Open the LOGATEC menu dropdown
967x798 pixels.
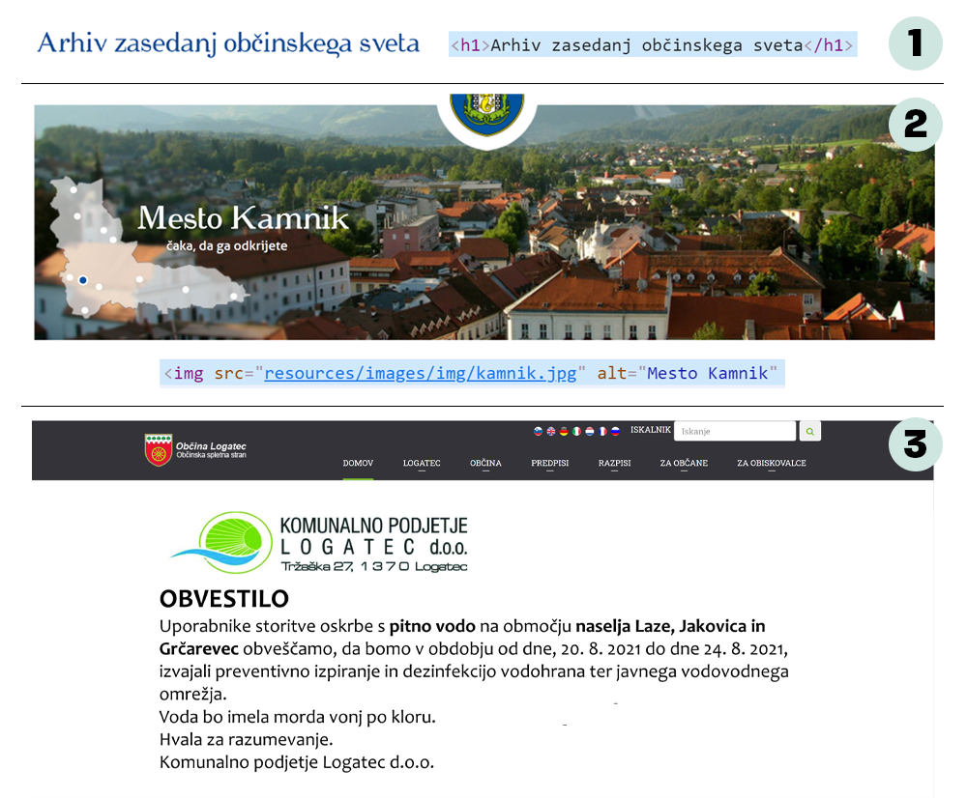(x=422, y=464)
